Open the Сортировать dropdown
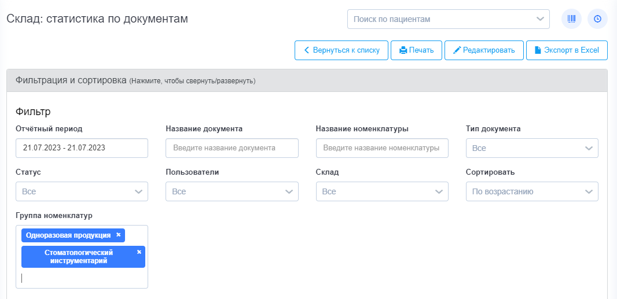Image resolution: width=617 pixels, height=299 pixels. [x=532, y=191]
